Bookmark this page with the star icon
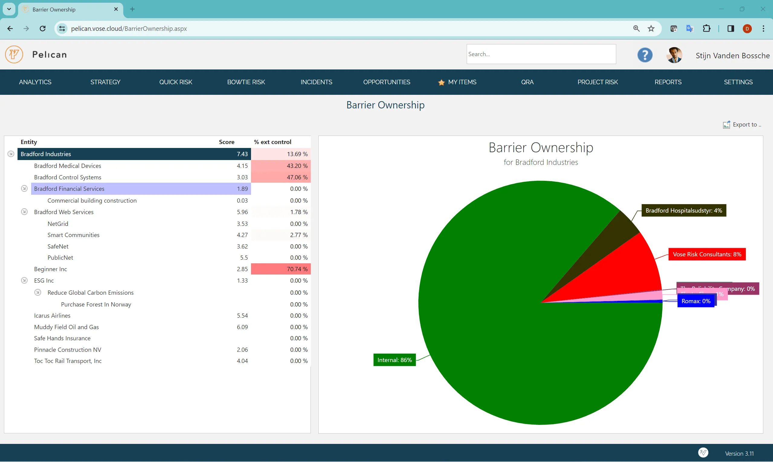 click(651, 29)
